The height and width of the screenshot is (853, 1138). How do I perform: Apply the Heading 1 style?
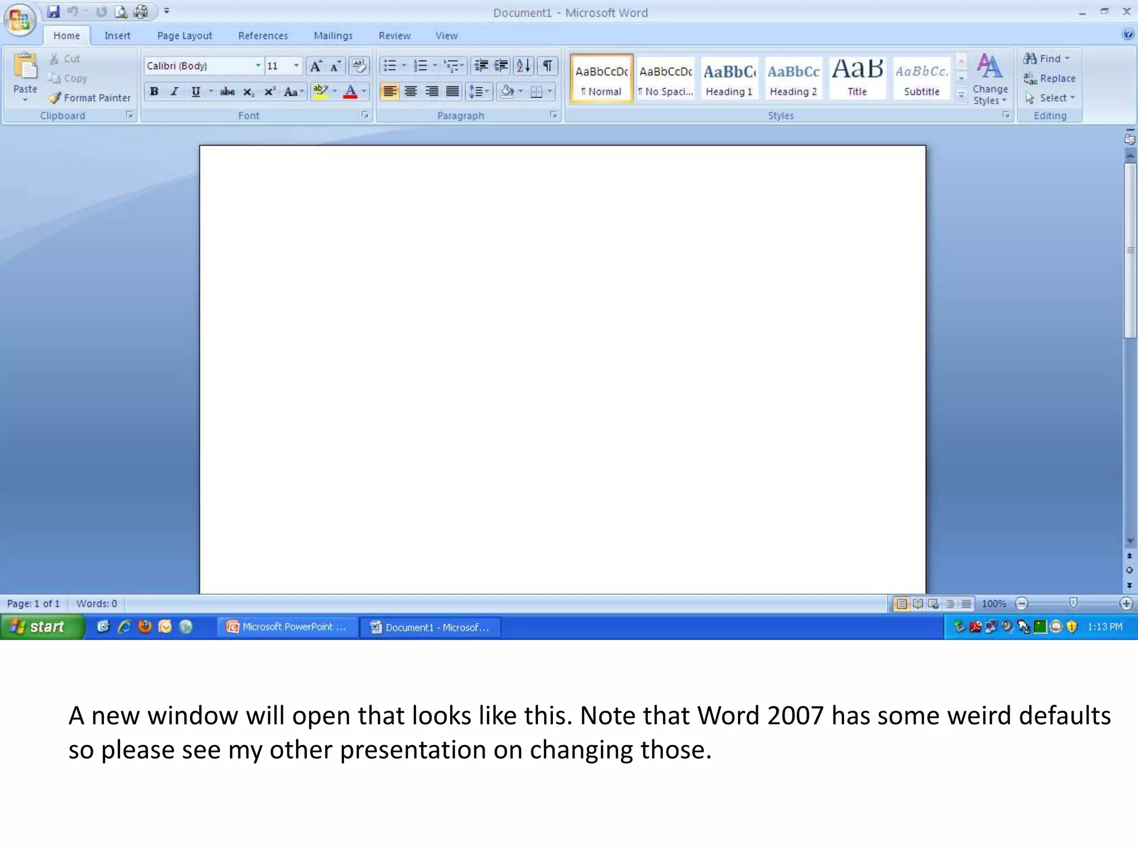729,79
